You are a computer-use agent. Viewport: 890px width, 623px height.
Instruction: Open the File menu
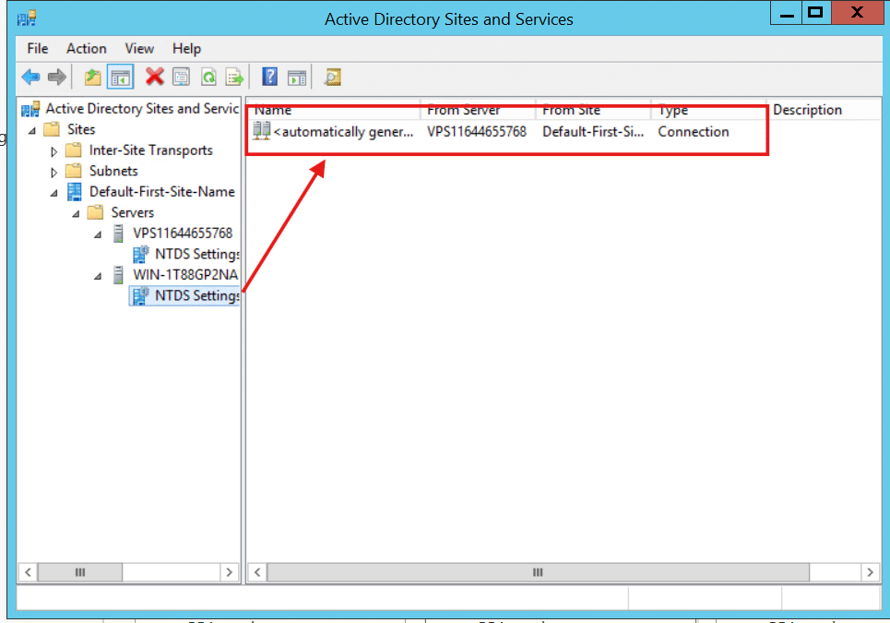point(38,49)
